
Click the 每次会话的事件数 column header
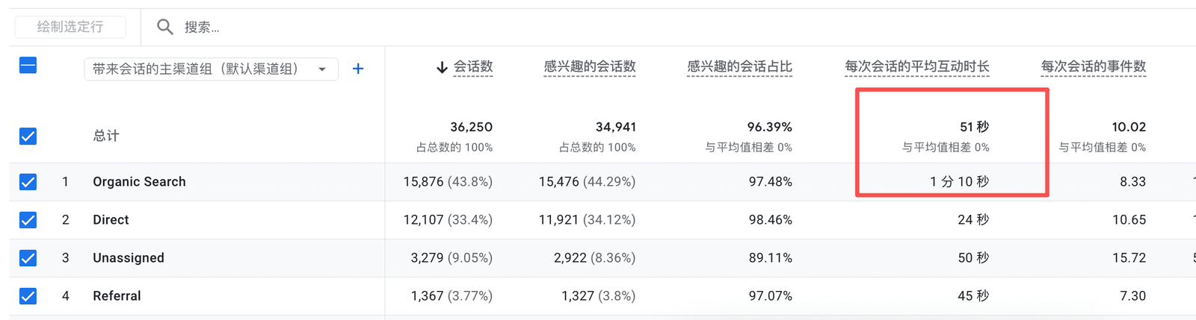point(1093,66)
